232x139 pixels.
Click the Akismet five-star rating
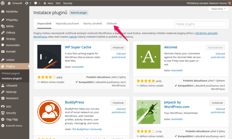(x=146, y=81)
